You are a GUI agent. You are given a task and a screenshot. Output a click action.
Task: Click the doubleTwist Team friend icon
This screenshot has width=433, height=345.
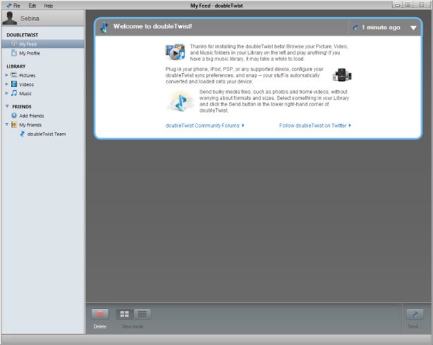(23, 134)
